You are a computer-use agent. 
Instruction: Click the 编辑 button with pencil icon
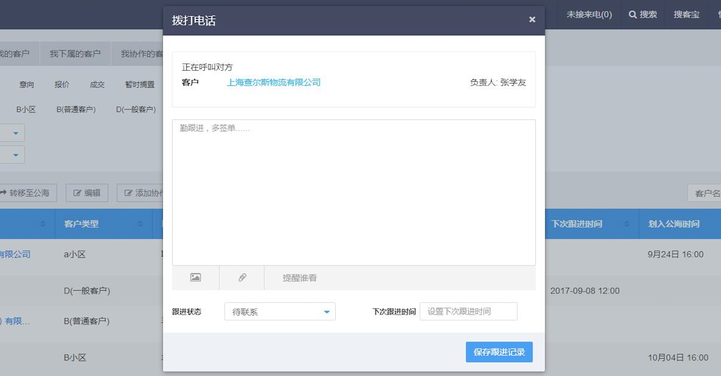click(87, 193)
